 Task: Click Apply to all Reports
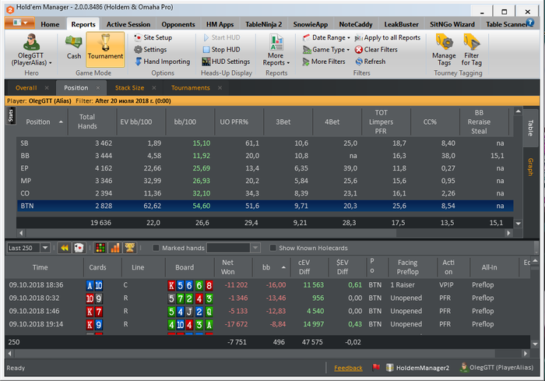[x=388, y=37]
